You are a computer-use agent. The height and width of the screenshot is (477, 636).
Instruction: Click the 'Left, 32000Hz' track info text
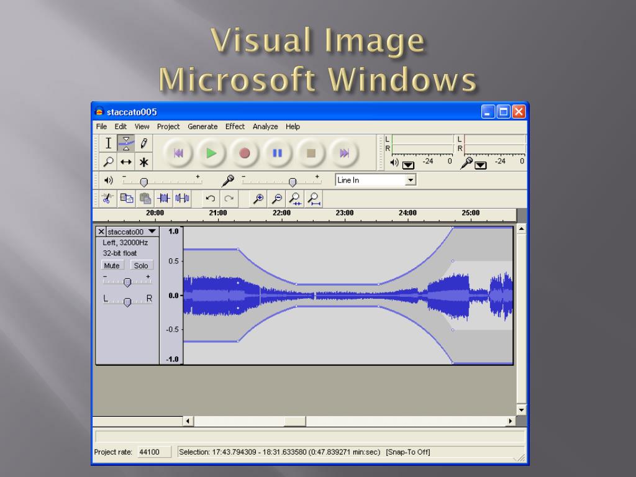click(125, 243)
